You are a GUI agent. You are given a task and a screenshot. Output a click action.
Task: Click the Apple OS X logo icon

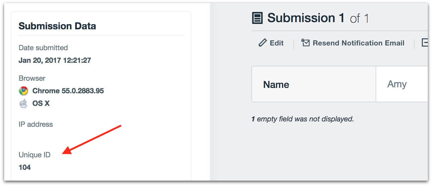coord(23,104)
